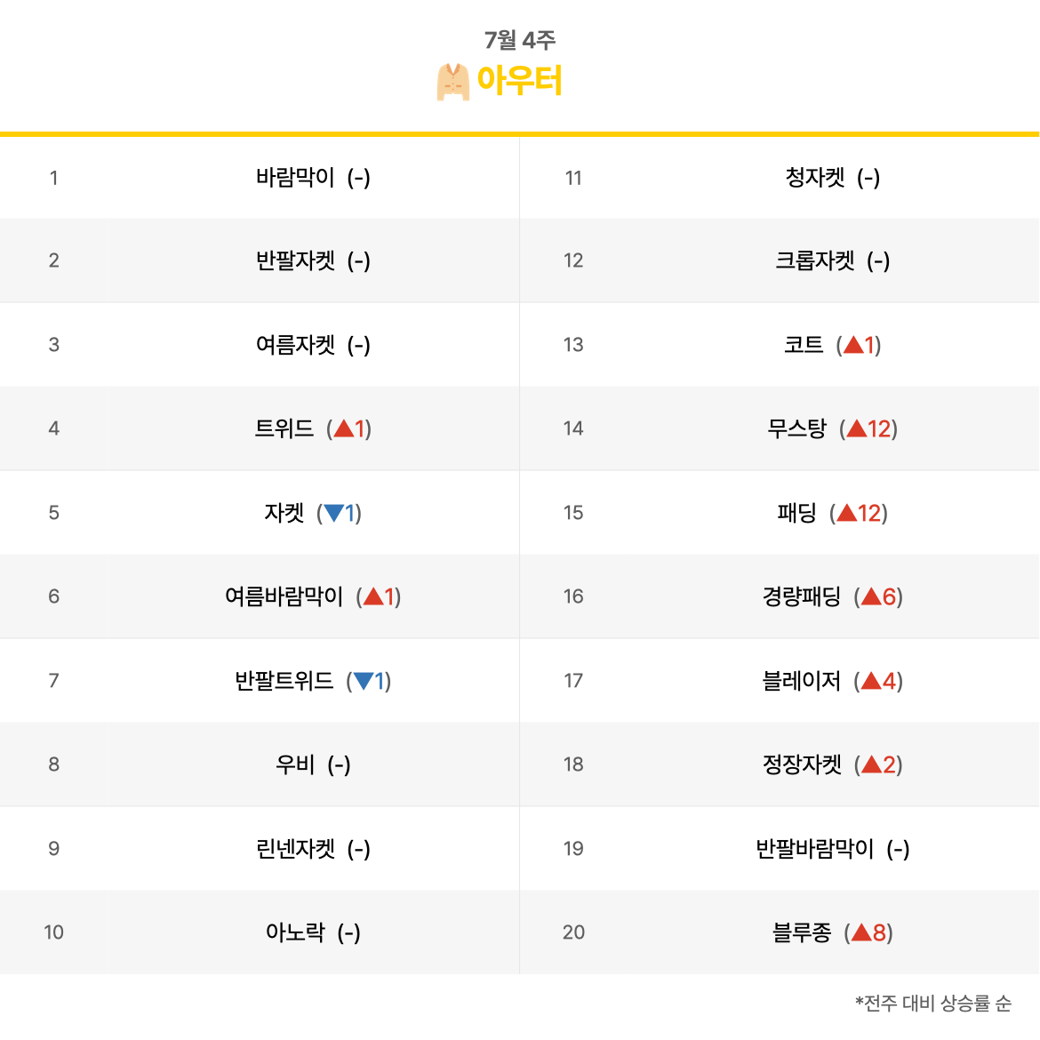Click the 아우터 category title

coord(519,81)
